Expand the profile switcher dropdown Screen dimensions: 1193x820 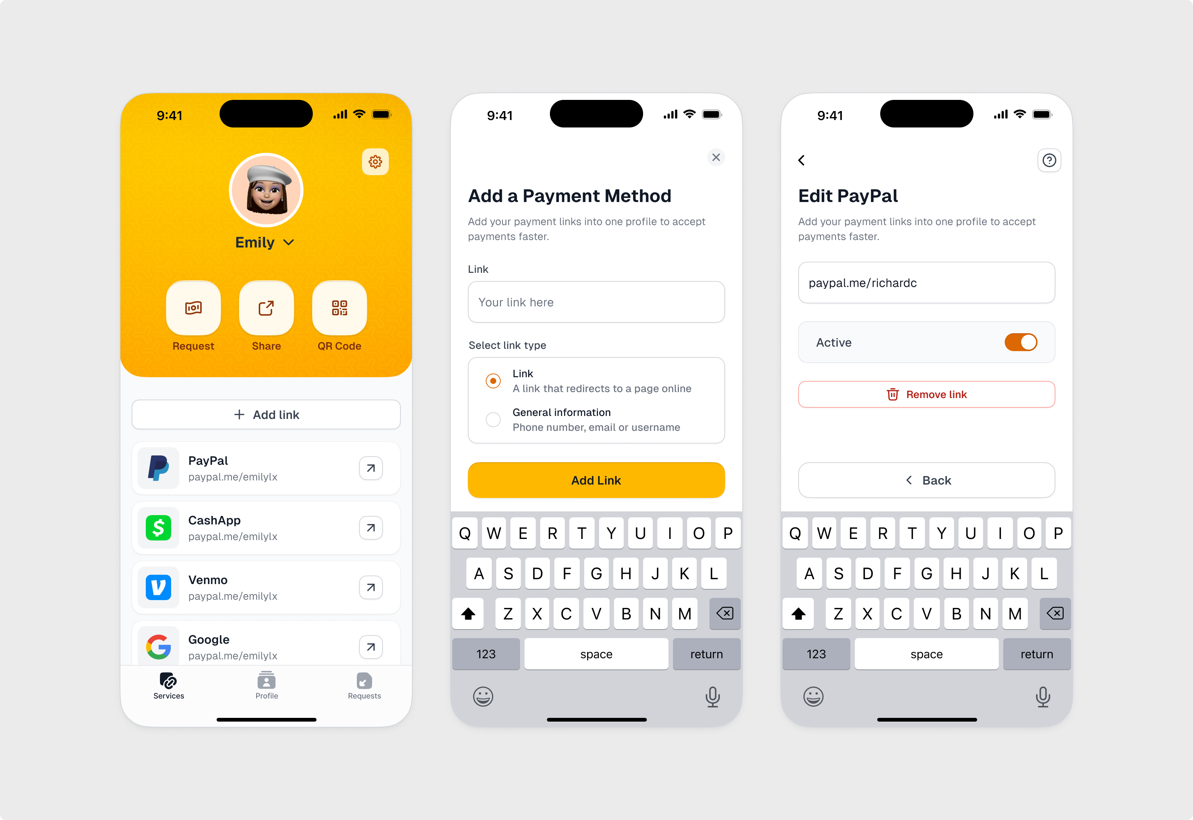click(x=265, y=242)
